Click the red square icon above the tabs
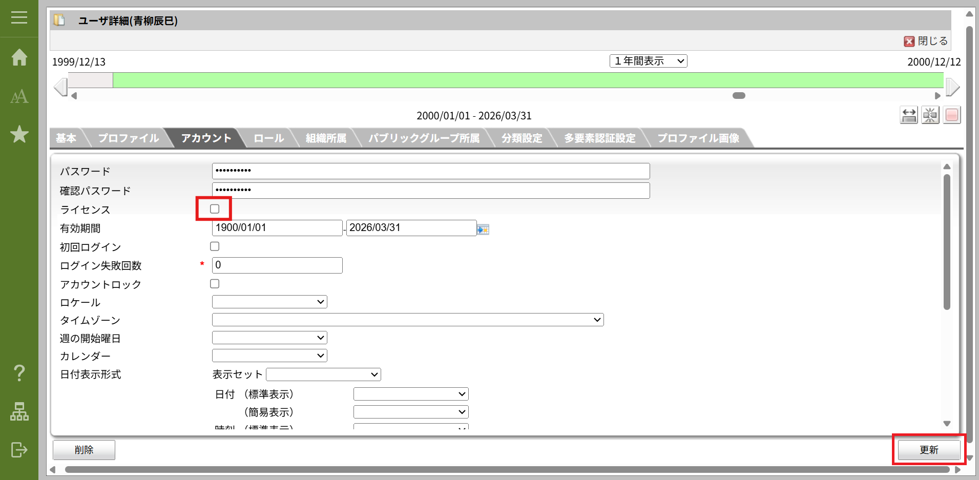979x480 pixels. [951, 115]
